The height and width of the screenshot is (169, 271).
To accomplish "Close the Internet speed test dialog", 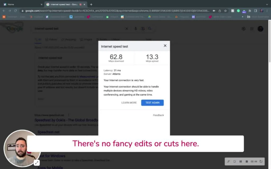I will click(165, 46).
